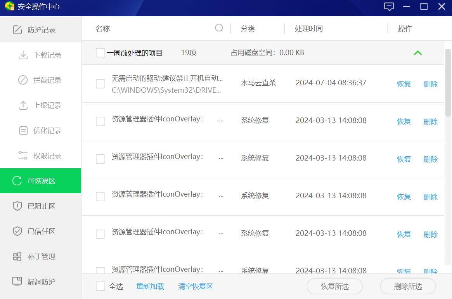Collapse the week-old items group with green chevron
452x299 pixels.
417,53
